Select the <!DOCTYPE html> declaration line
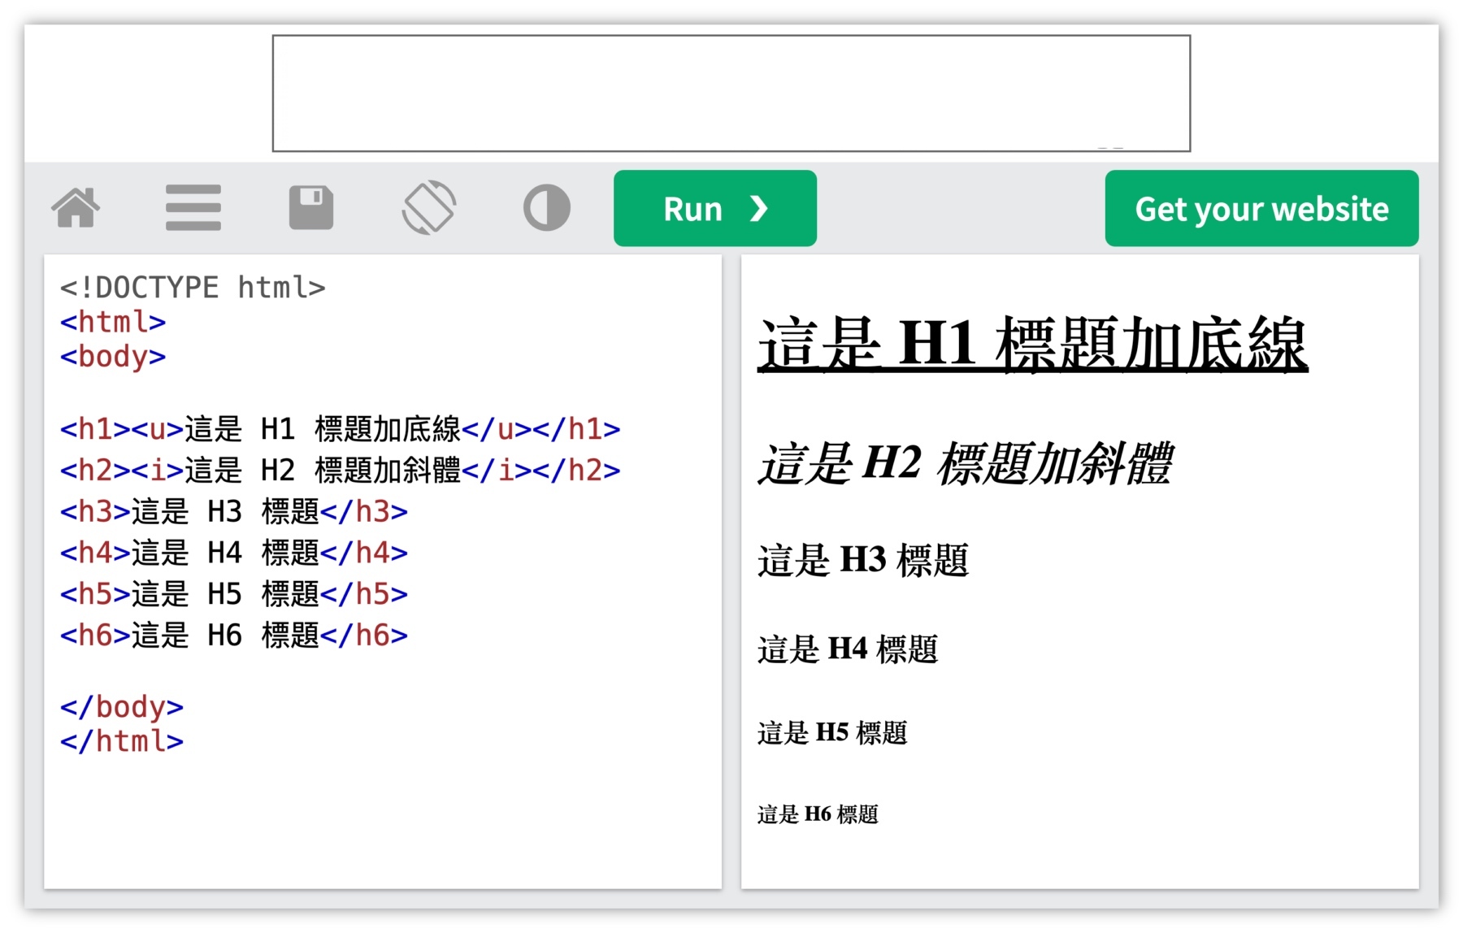 tap(192, 286)
